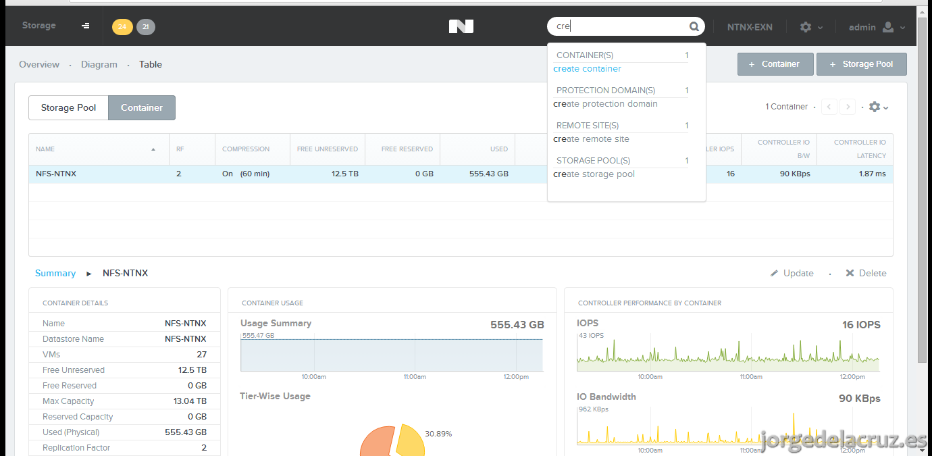Click the Delete X icon
Image resolution: width=932 pixels, height=456 pixels.
(850, 273)
